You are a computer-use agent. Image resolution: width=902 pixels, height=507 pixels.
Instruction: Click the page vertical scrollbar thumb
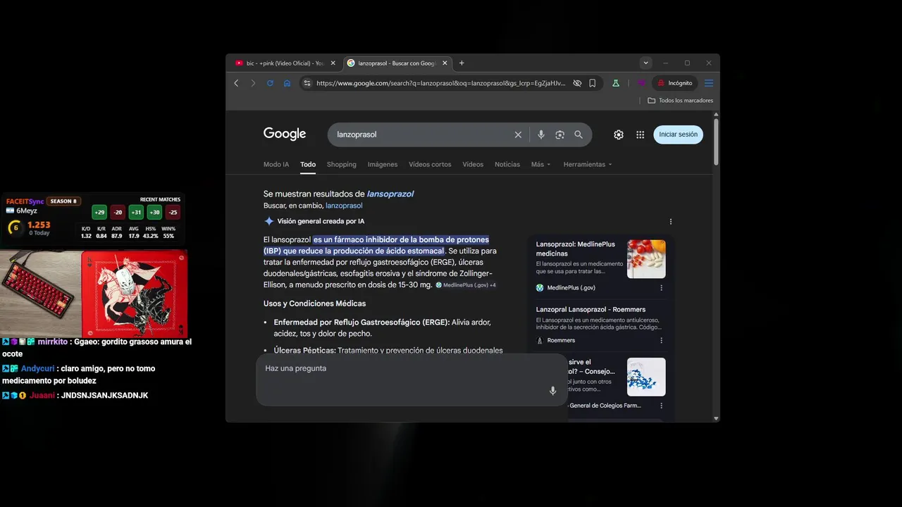[717, 142]
